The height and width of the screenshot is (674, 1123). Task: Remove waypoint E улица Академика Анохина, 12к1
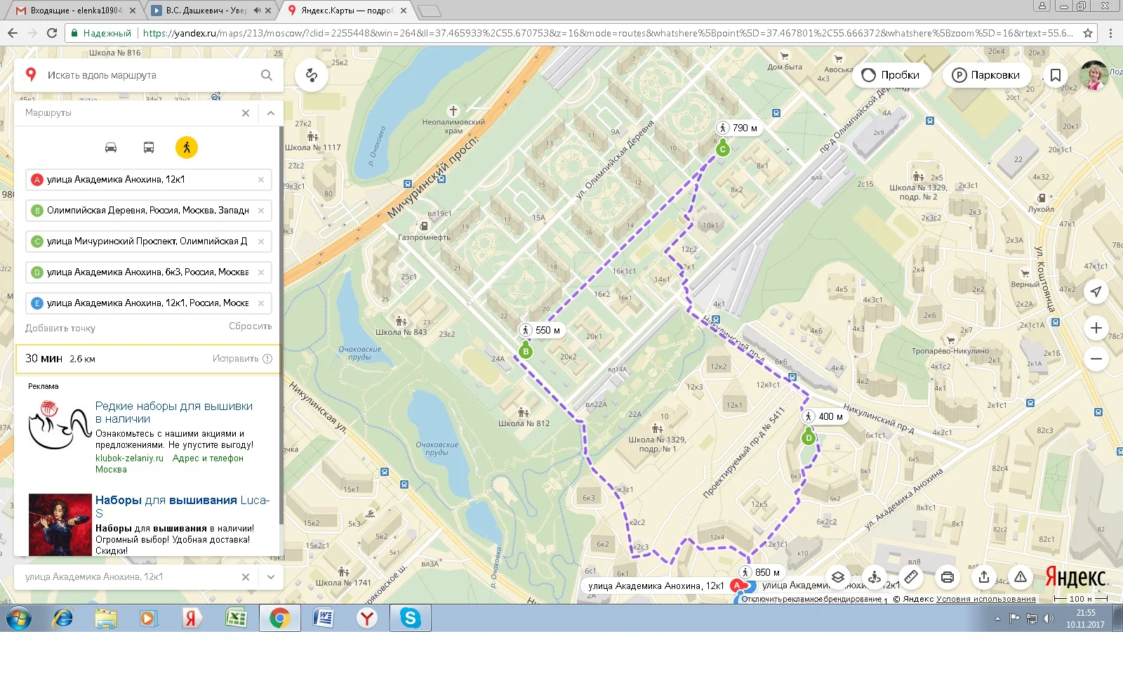point(261,303)
